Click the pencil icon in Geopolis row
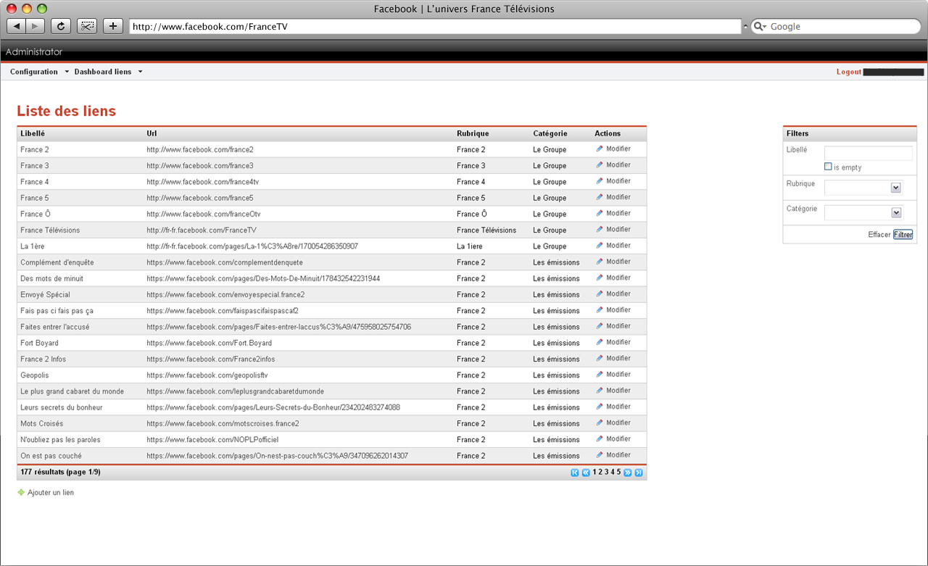Screen dimensions: 928x566 (600, 374)
